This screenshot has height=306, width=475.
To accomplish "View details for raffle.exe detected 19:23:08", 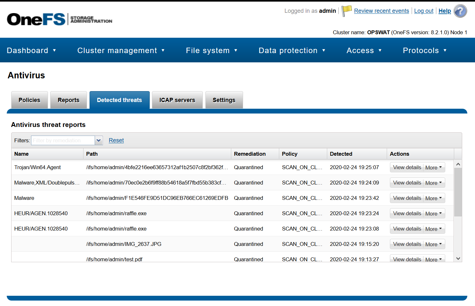I will click(x=407, y=229).
